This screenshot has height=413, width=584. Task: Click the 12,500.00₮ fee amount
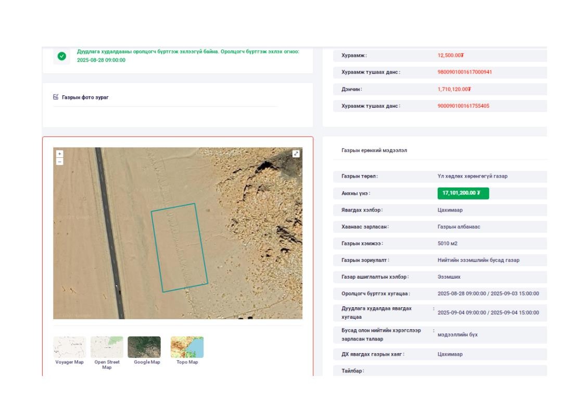point(451,55)
